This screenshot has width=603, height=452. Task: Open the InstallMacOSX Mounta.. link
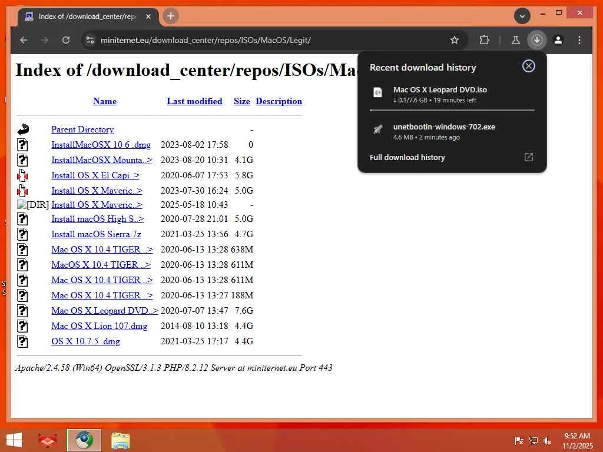click(x=102, y=160)
